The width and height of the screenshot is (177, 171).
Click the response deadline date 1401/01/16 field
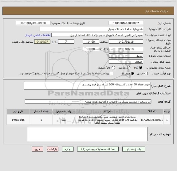[126, 42]
